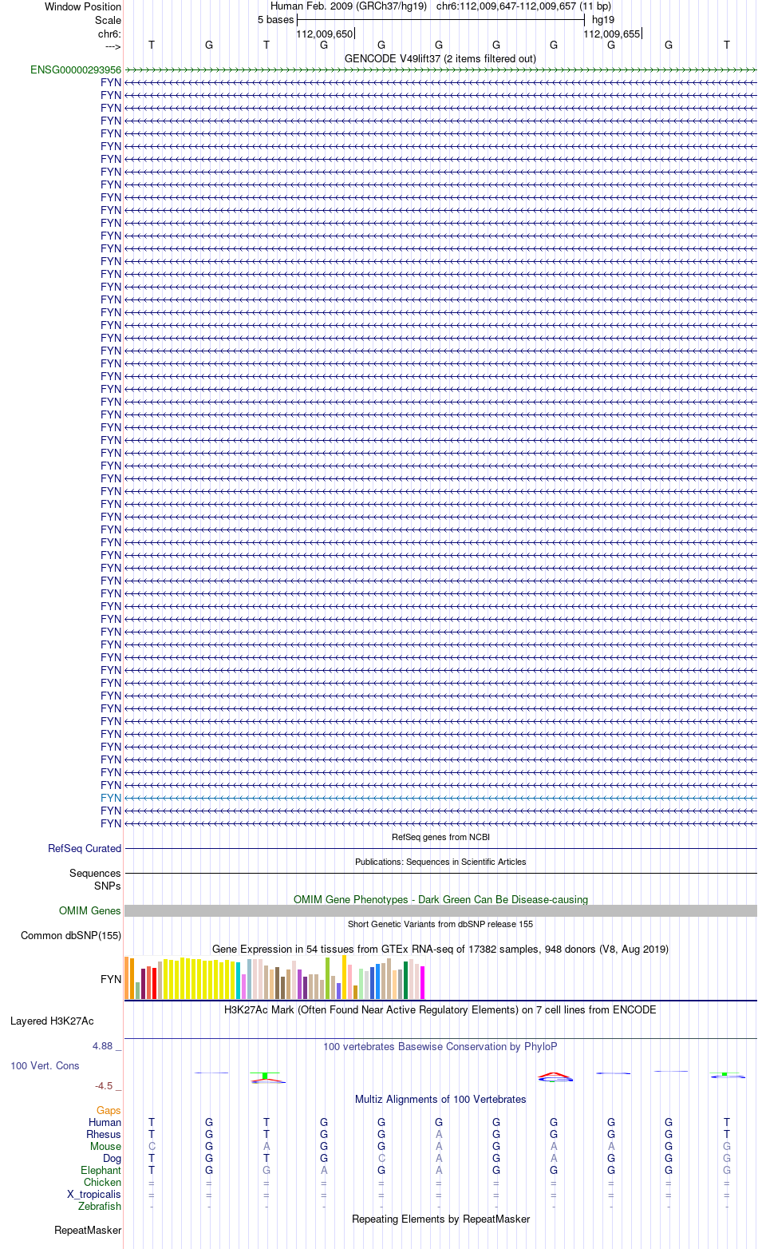Click the Window Position label
Viewport: 758px width, 1249px height.
[x=83, y=7]
